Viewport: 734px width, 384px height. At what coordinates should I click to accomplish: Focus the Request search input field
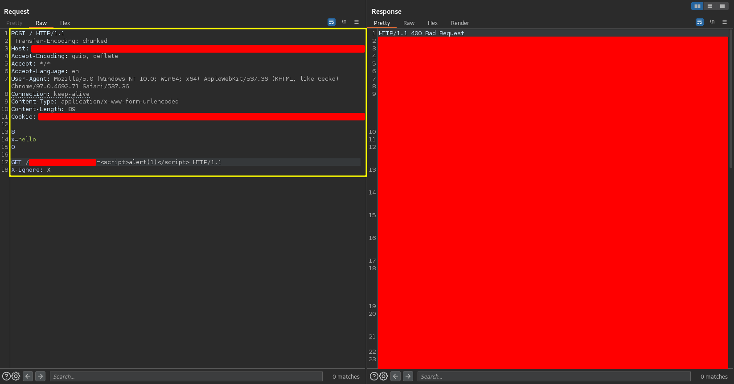186,376
